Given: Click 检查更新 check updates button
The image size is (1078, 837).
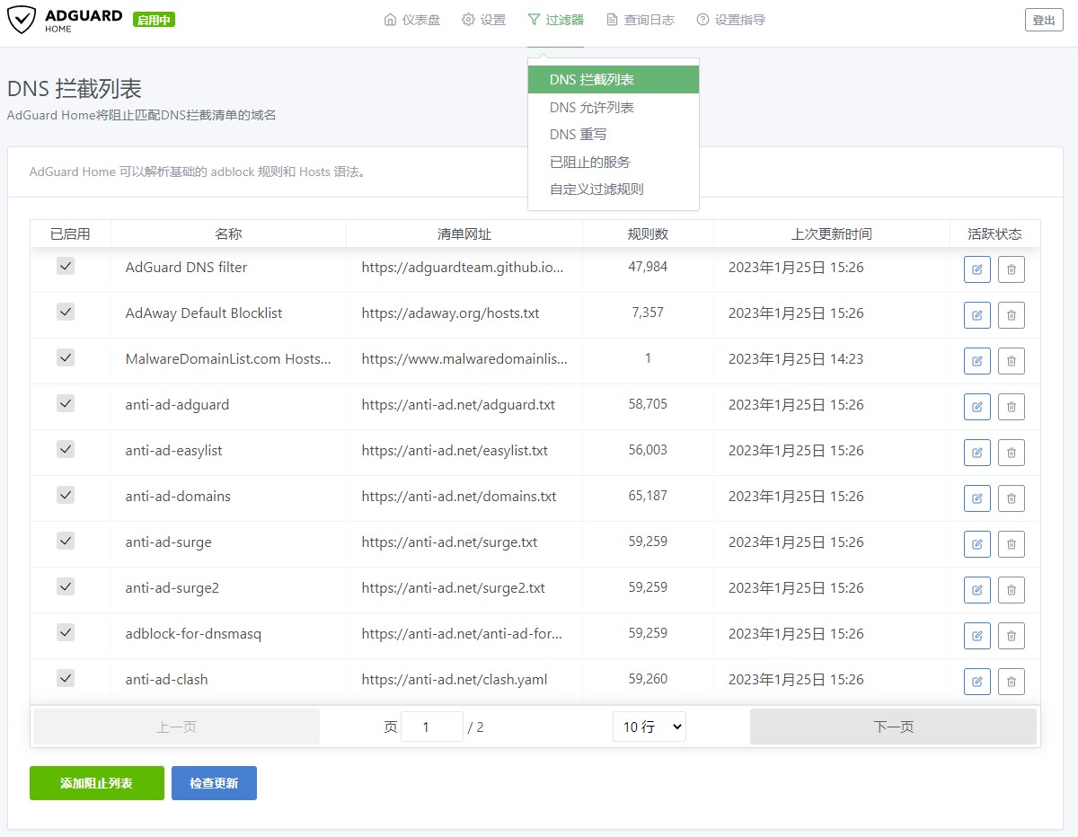Looking at the screenshot, I should tap(214, 783).
